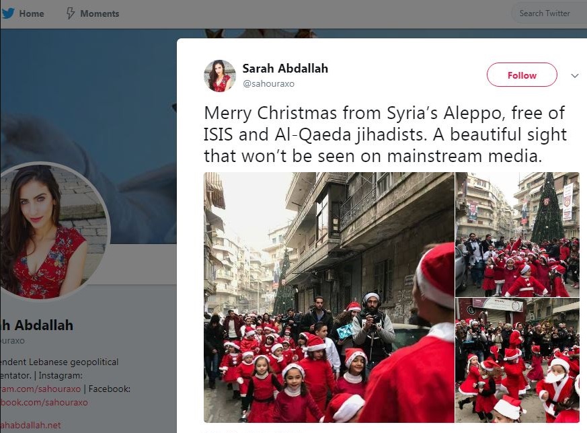587x433 pixels.
Task: Open Sarah Abdallah name in tweet header
Action: coord(285,69)
